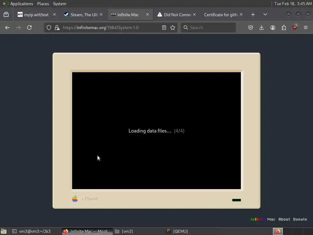Expand the list all tabs chevron
The width and height of the screenshot is (313, 235).
point(265,15)
